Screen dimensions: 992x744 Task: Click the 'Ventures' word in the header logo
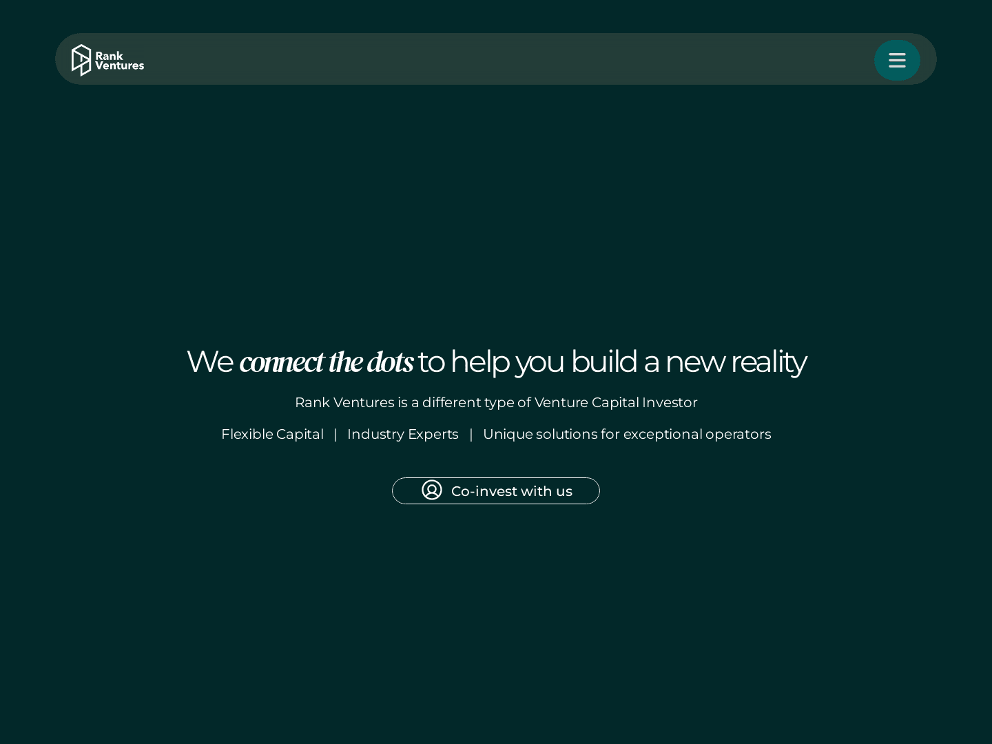tap(119, 66)
